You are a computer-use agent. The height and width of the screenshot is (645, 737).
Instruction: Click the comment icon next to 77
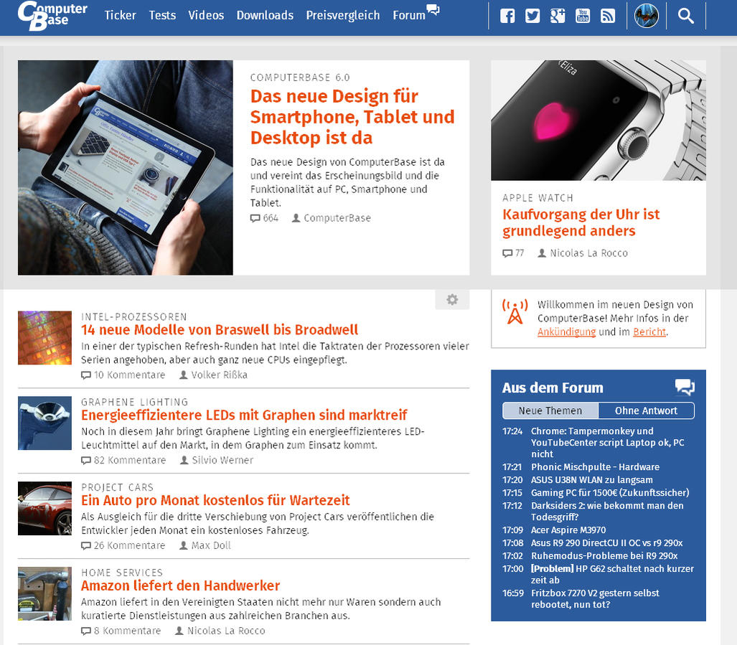(507, 253)
